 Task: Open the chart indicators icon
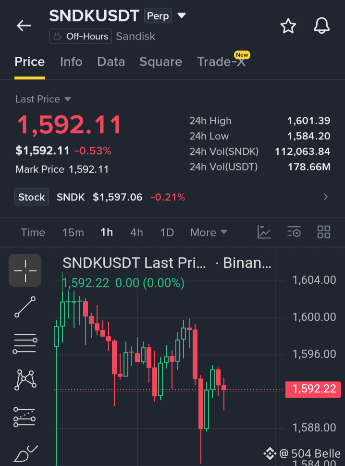264,232
